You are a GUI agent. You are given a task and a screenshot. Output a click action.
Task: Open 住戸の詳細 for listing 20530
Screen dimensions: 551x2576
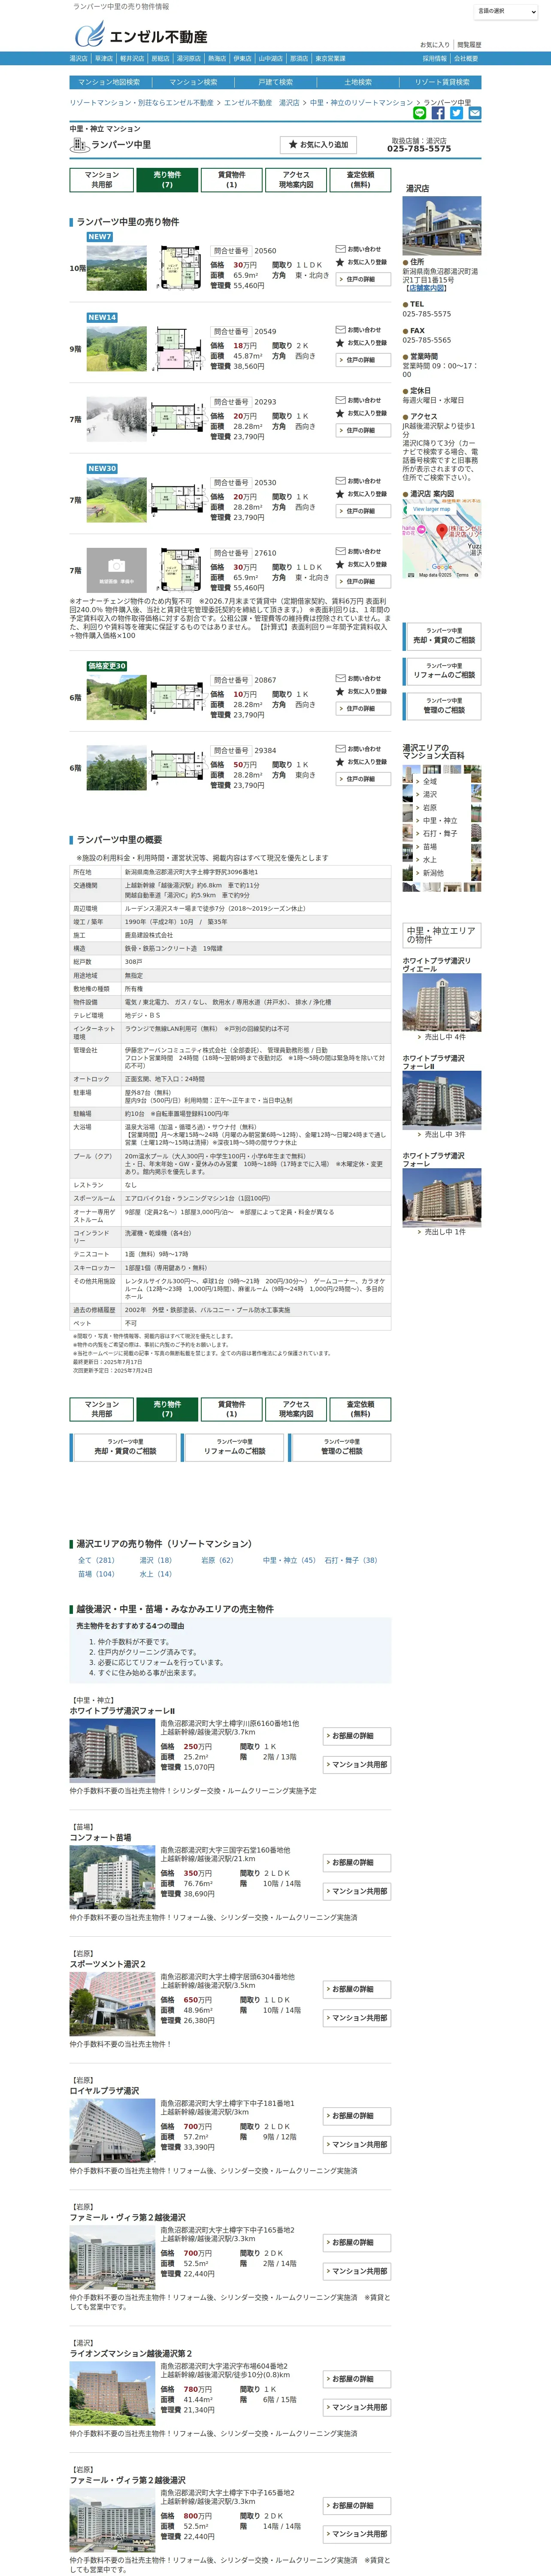[x=362, y=511]
